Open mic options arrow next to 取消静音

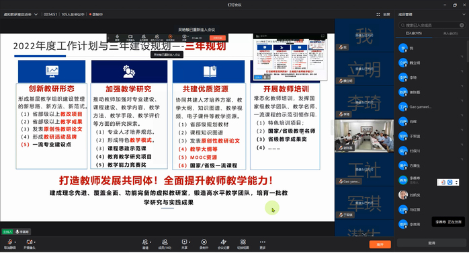click(15, 242)
